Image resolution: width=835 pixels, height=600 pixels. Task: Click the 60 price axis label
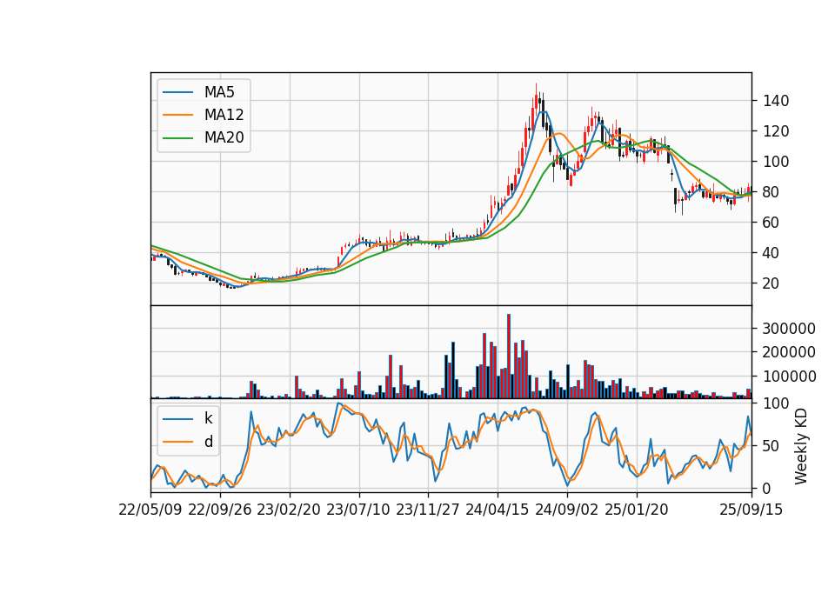(772, 223)
